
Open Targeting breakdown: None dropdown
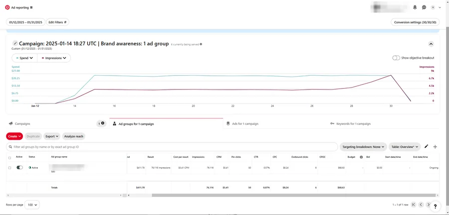click(x=363, y=147)
